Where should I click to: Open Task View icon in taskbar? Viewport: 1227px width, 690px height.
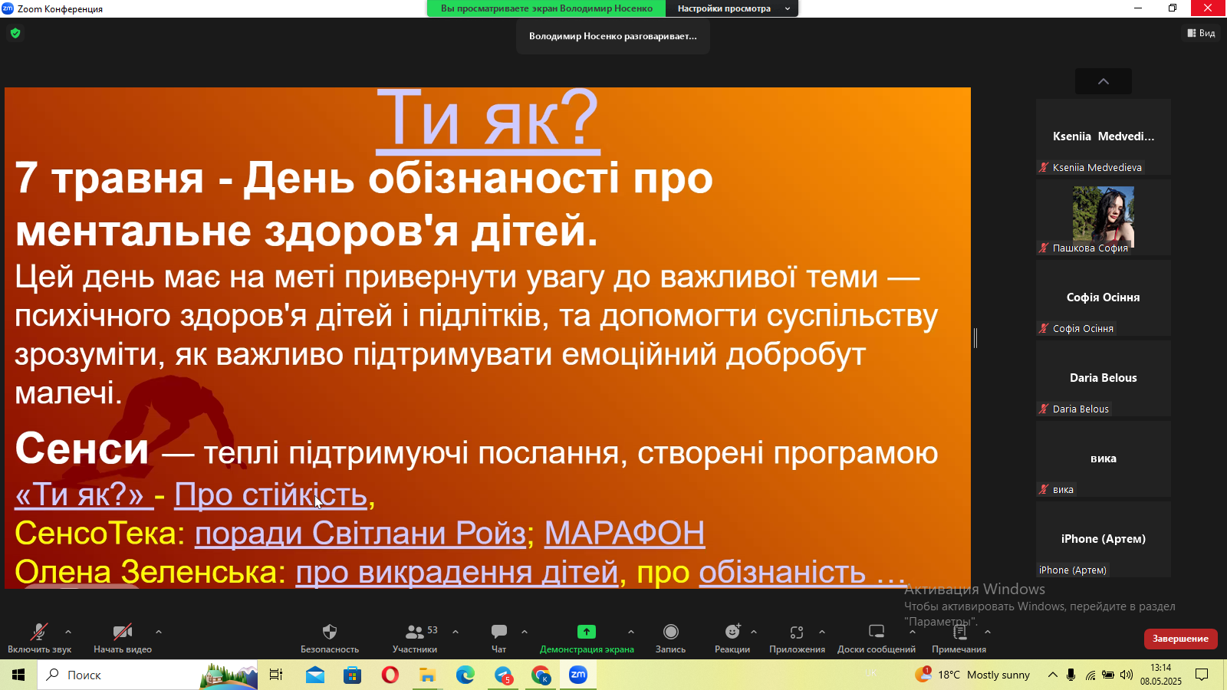point(276,675)
